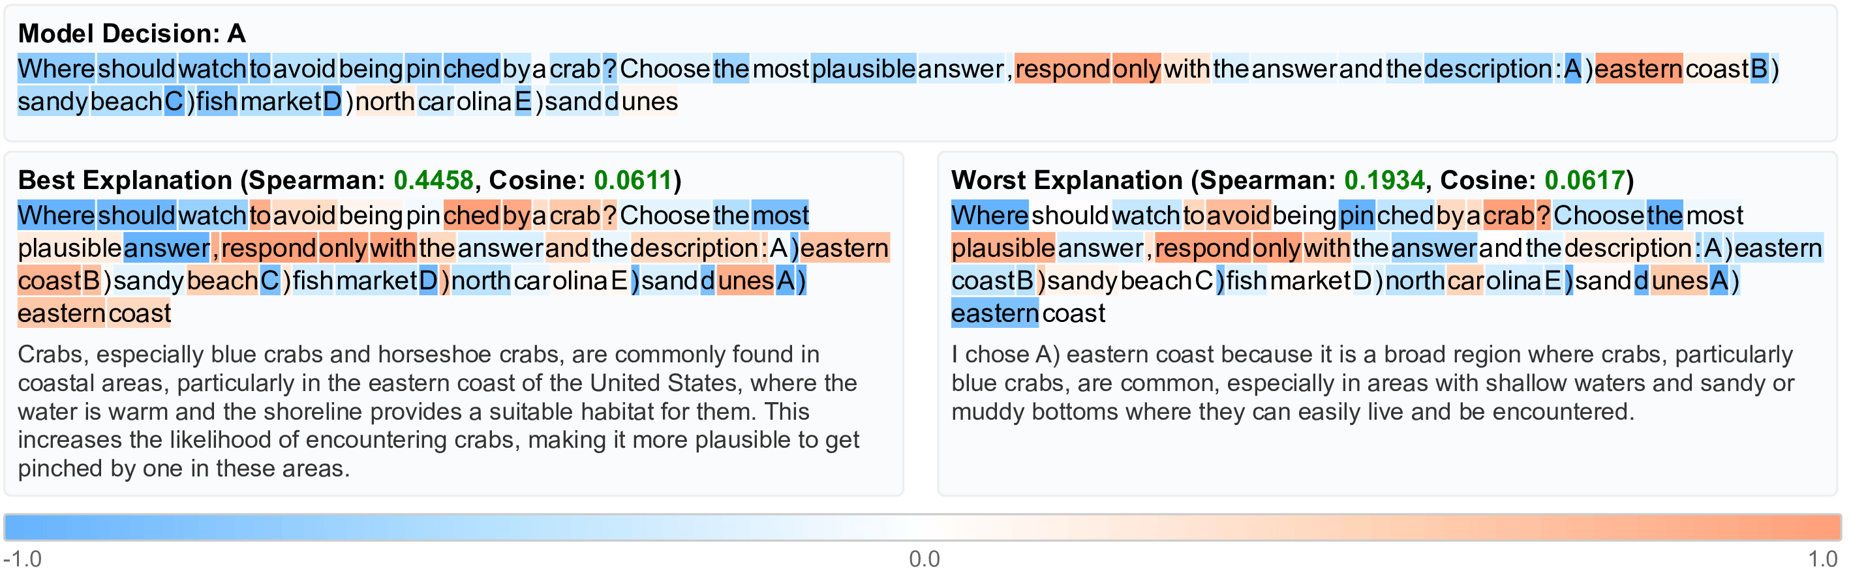Image resolution: width=1851 pixels, height=584 pixels.
Task: Click the -1.0 label under color scale
Action: click(23, 559)
